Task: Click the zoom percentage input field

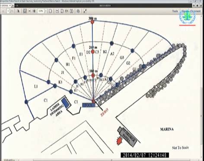Action: 41,11
